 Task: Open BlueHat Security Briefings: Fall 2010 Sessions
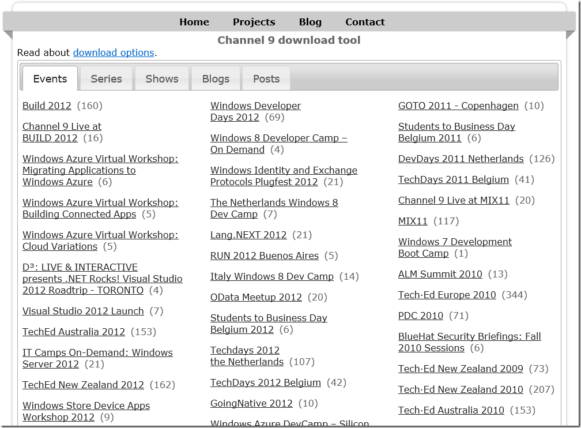click(469, 342)
